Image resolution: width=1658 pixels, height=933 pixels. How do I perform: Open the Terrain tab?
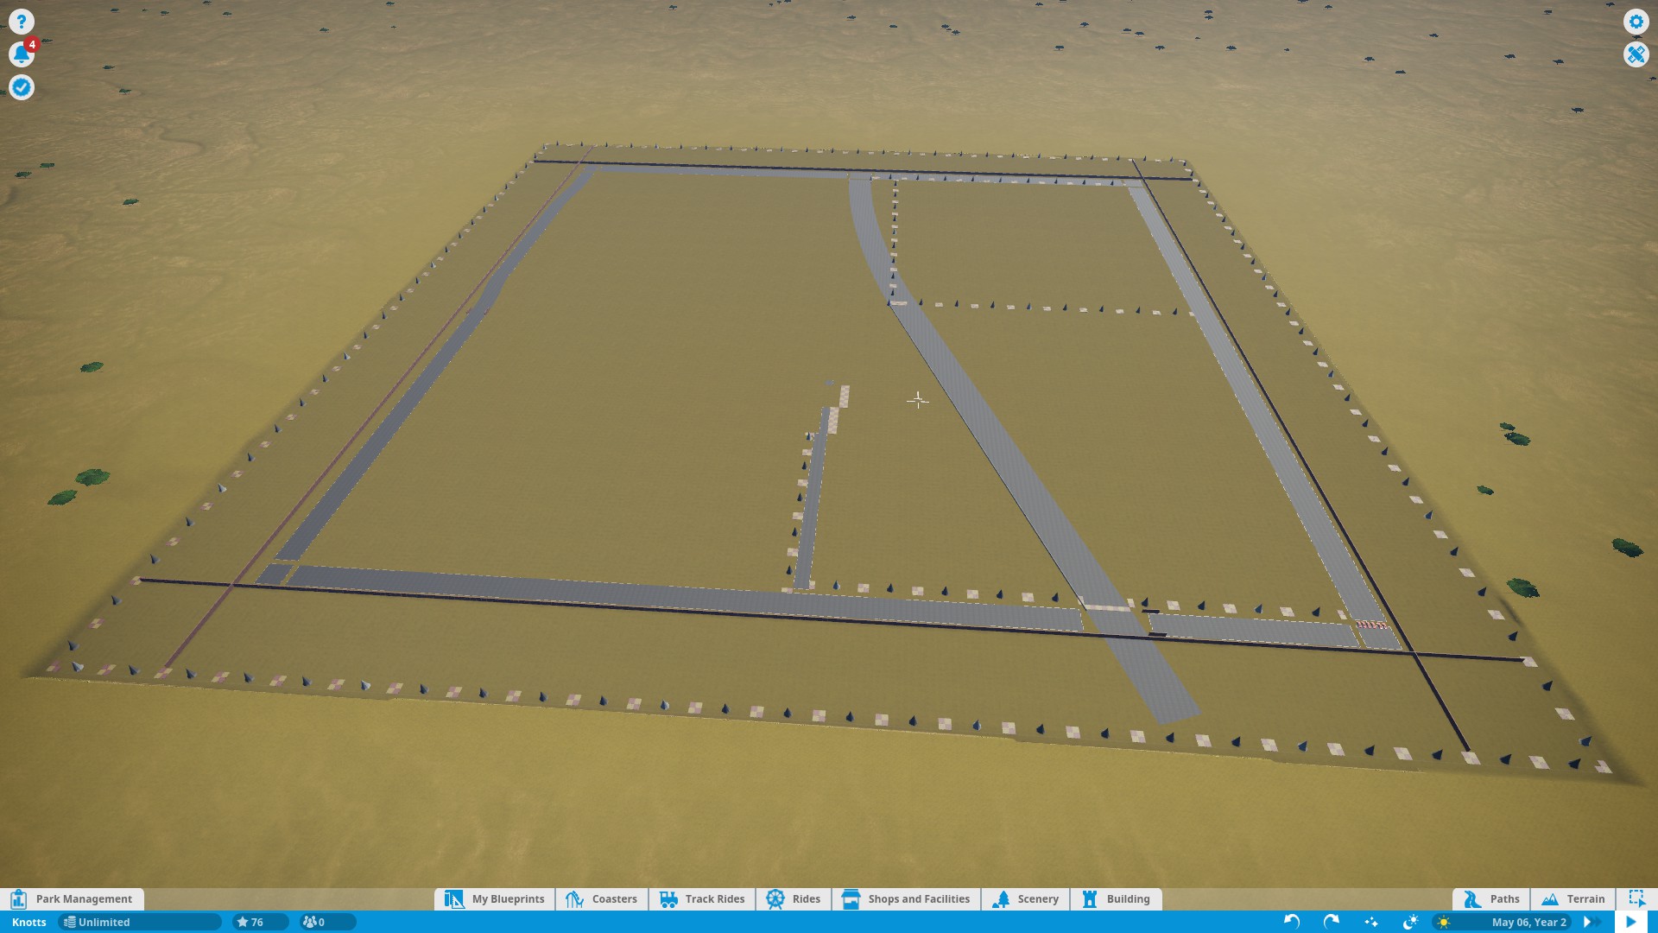pyautogui.click(x=1573, y=899)
